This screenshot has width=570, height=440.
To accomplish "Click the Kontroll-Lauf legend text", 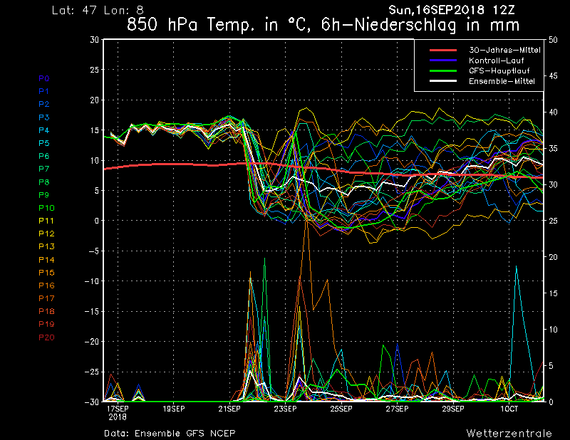I will (x=496, y=61).
